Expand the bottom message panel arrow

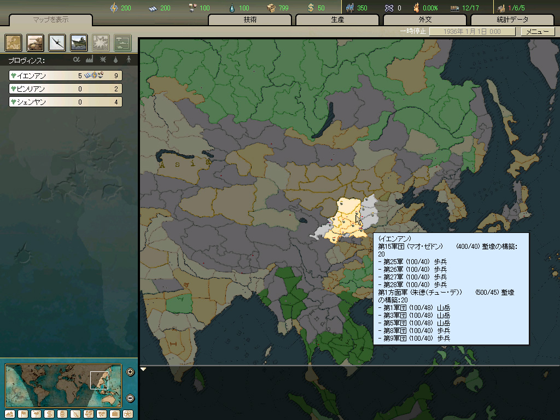[143, 369]
